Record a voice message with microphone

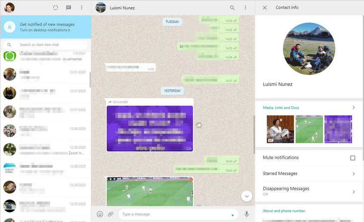click(x=247, y=214)
